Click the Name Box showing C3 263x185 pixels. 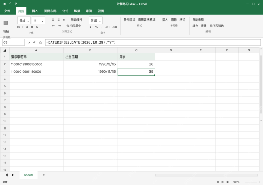point(13,42)
